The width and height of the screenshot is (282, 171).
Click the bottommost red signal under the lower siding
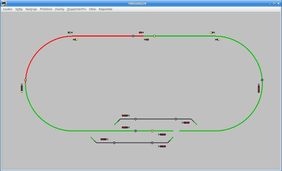pos(162,146)
